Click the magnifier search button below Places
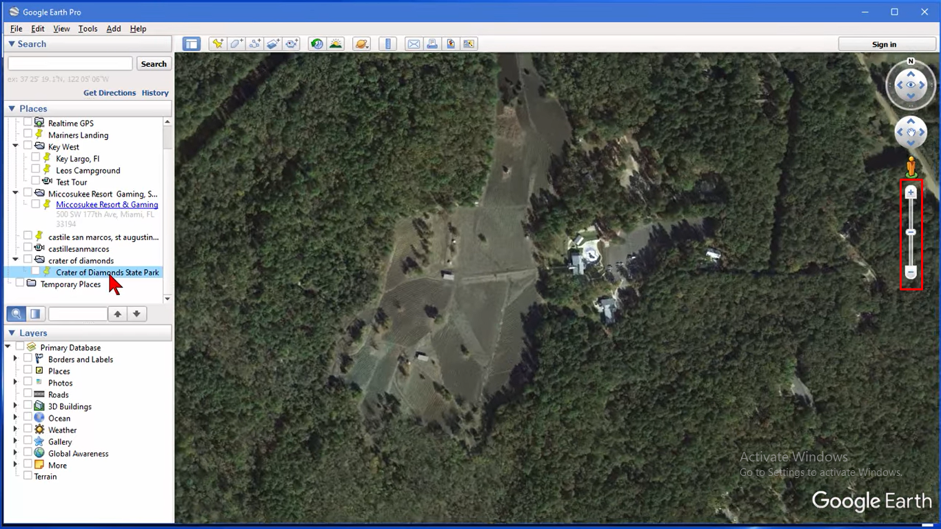This screenshot has width=941, height=529. [17, 314]
